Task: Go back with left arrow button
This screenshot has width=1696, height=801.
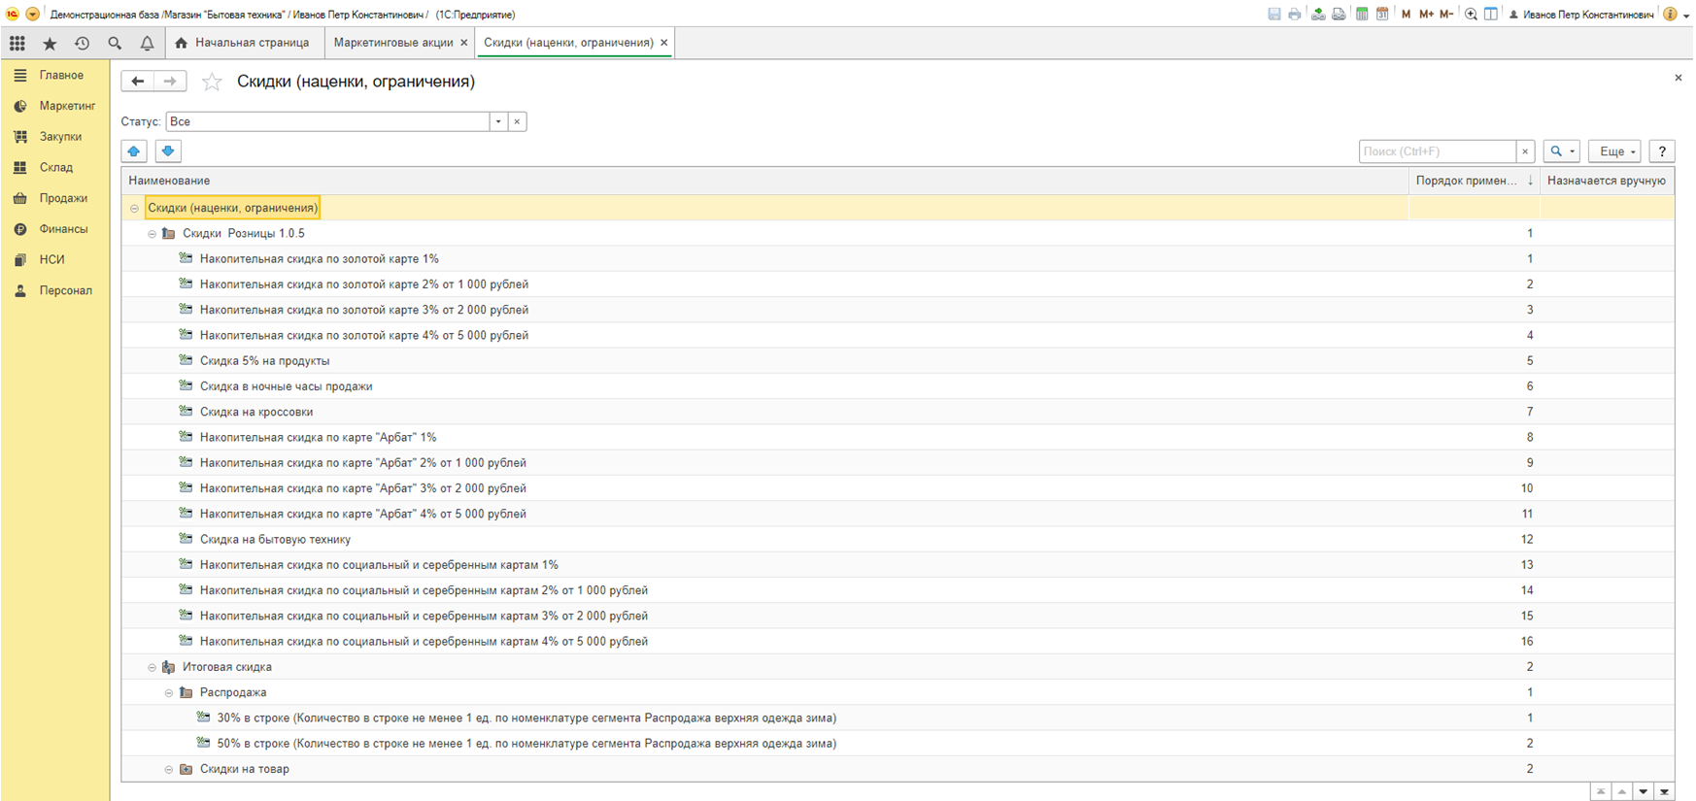Action: [138, 82]
